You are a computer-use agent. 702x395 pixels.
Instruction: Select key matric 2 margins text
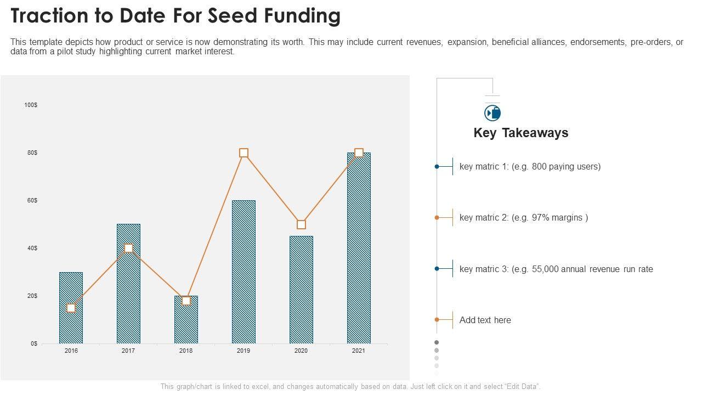[523, 218]
